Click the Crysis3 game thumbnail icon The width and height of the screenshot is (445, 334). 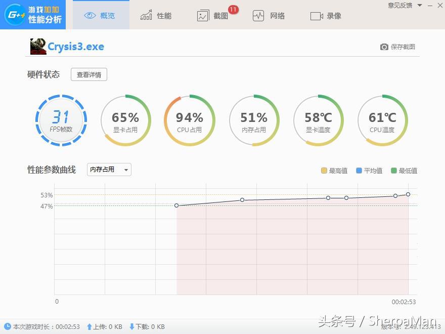tap(38, 47)
